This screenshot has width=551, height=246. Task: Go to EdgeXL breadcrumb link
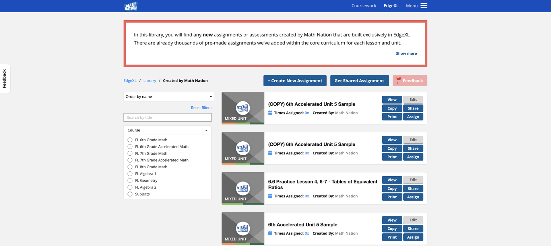click(130, 81)
